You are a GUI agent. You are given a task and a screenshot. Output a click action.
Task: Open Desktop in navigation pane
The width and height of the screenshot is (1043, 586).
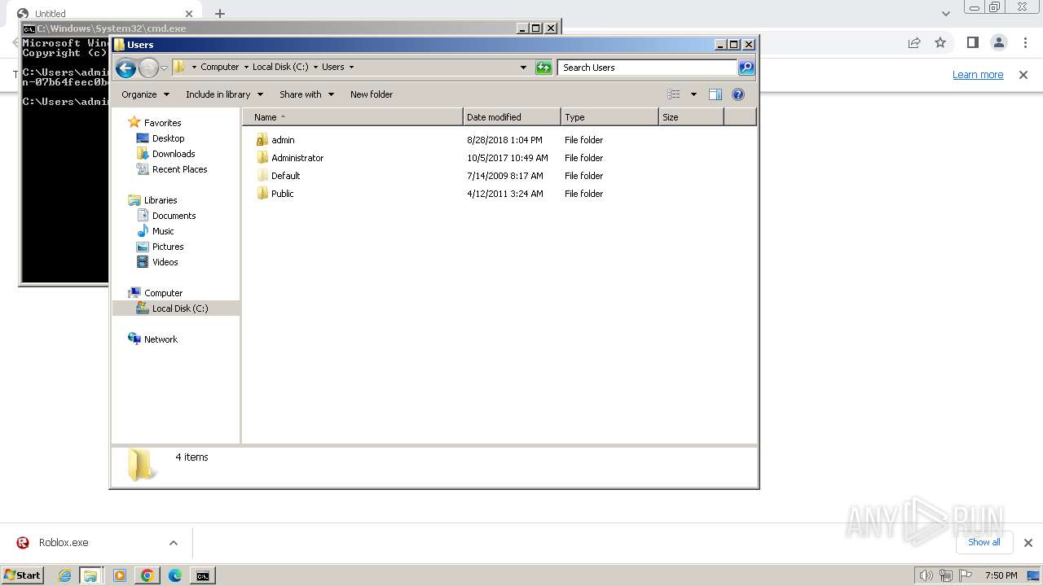click(x=168, y=138)
